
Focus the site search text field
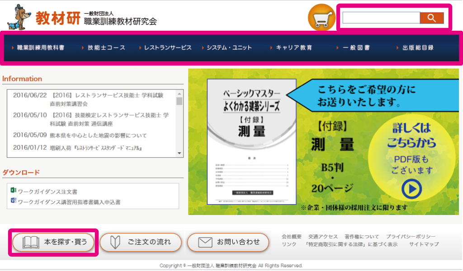click(381, 18)
